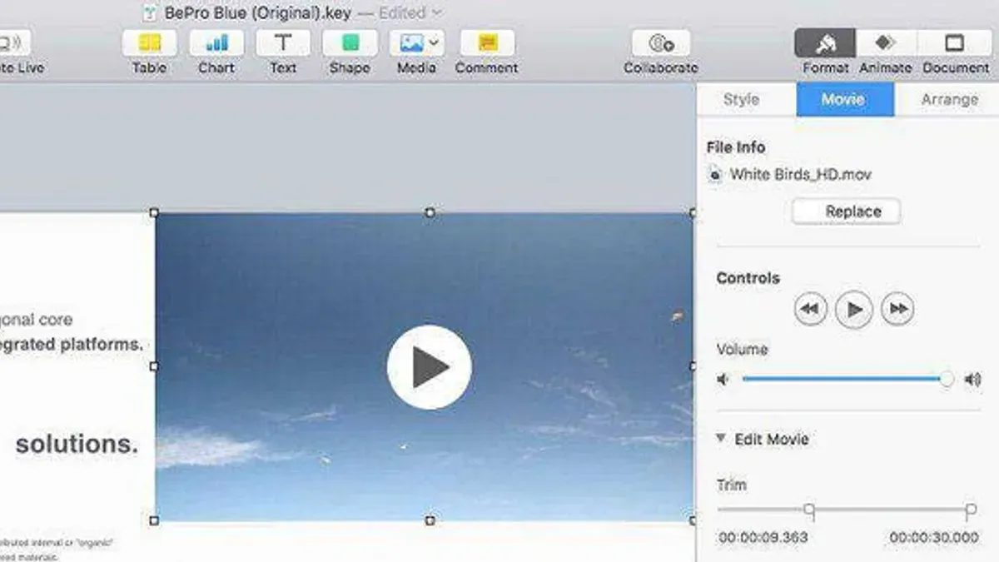Click the Keynote Live toolbar icon
The image size is (999, 562).
tap(13, 43)
